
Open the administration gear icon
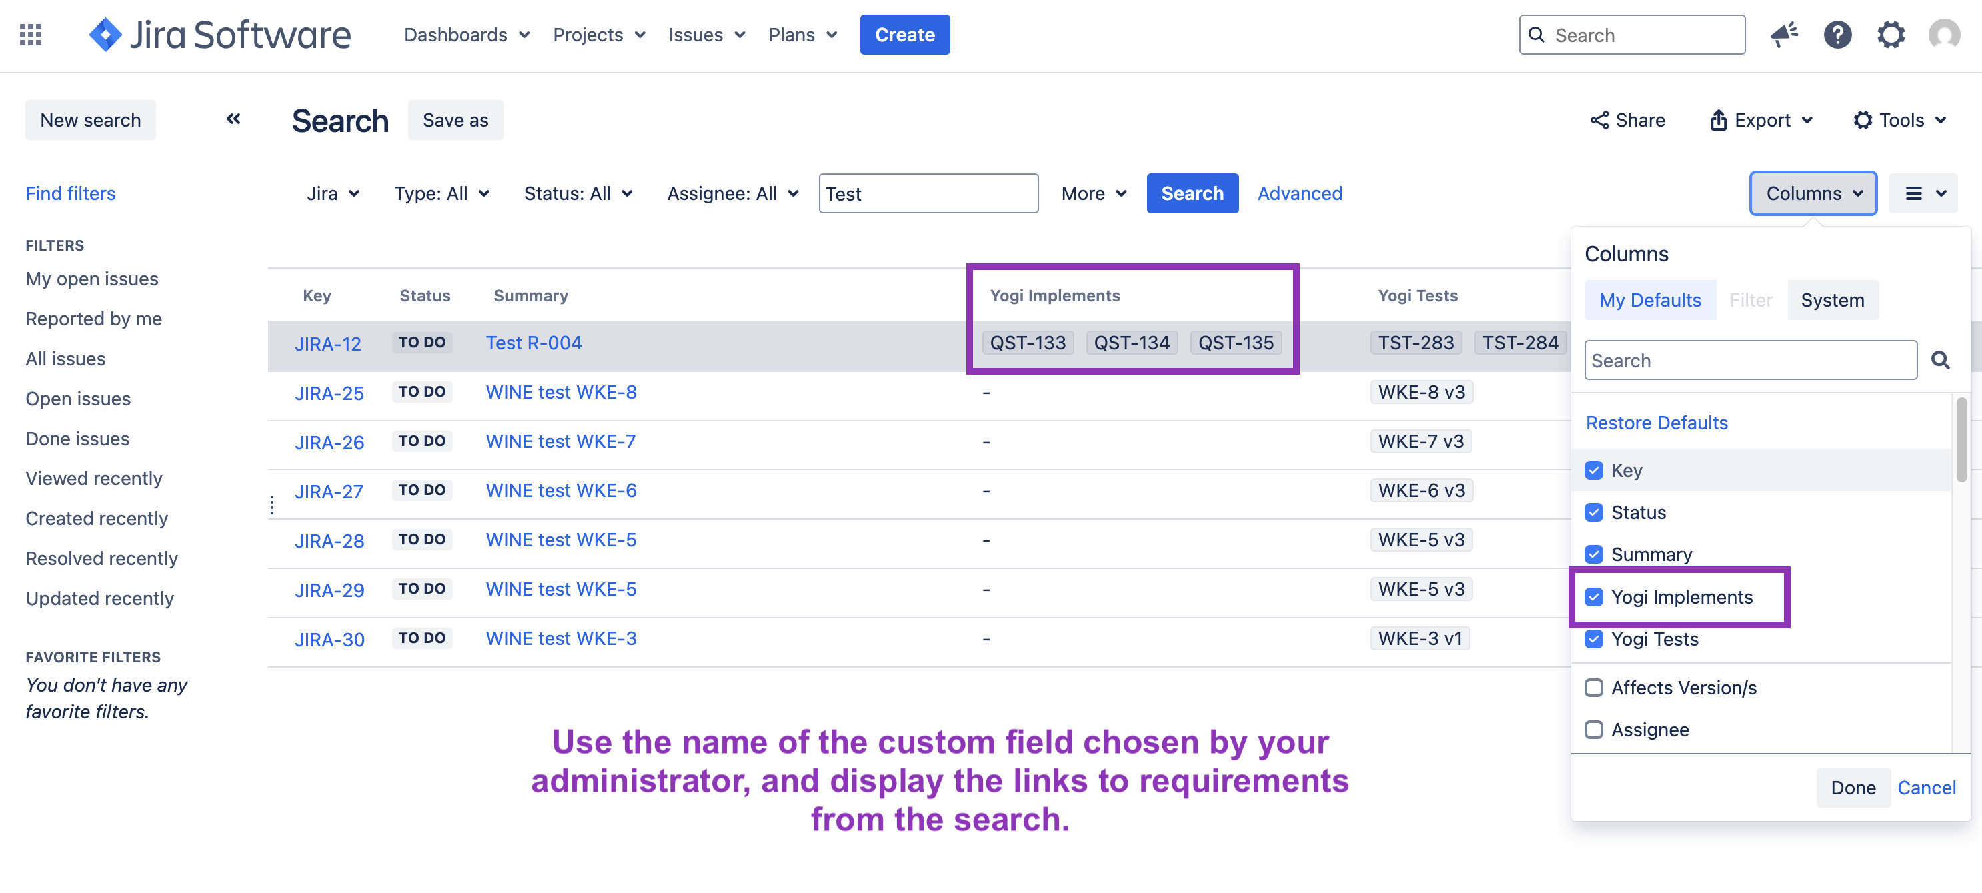point(1891,35)
